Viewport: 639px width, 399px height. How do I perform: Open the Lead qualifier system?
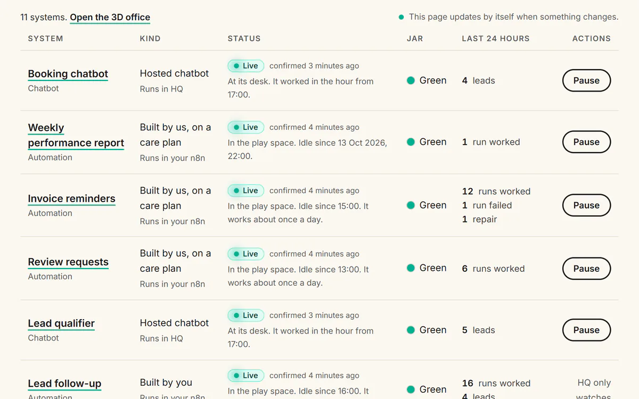(x=61, y=323)
